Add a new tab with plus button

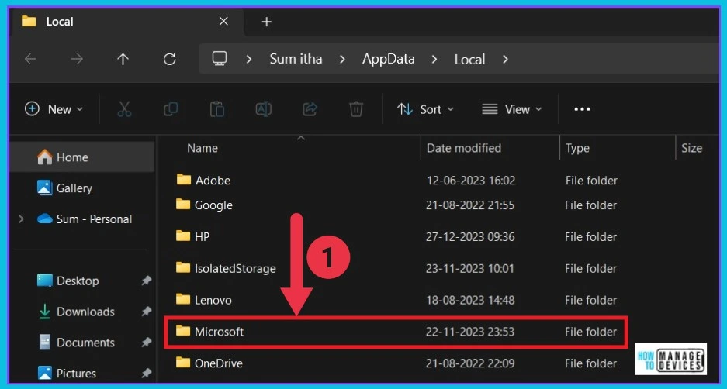(x=267, y=22)
